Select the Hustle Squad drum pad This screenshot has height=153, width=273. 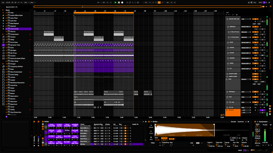click(x=59, y=125)
